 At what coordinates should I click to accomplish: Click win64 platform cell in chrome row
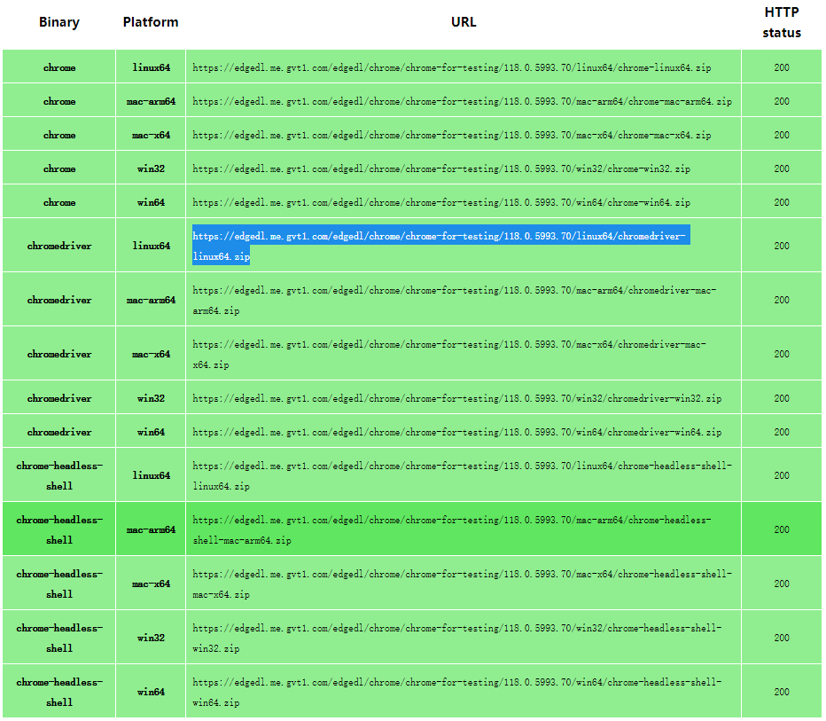point(151,202)
